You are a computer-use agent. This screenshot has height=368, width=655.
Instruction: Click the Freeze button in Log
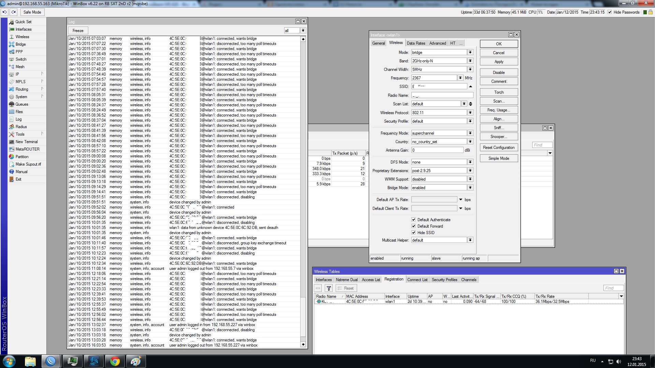point(78,31)
